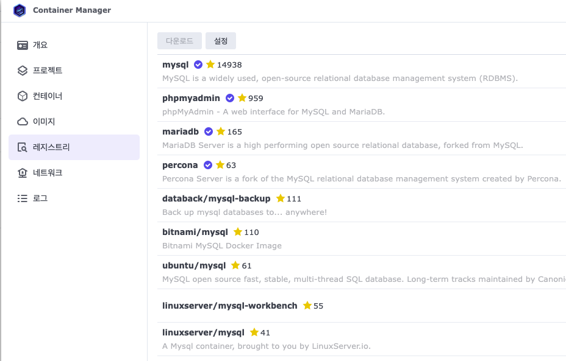The height and width of the screenshot is (361, 566).
Task: Click the star icon of ubuntu/mysql
Action: coord(235,265)
